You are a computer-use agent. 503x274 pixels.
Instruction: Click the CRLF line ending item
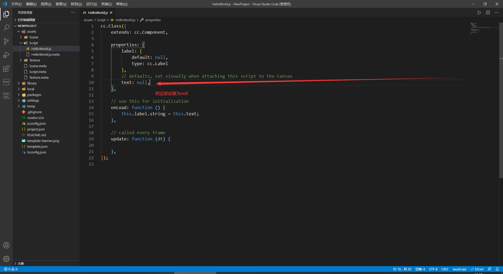(x=445, y=269)
